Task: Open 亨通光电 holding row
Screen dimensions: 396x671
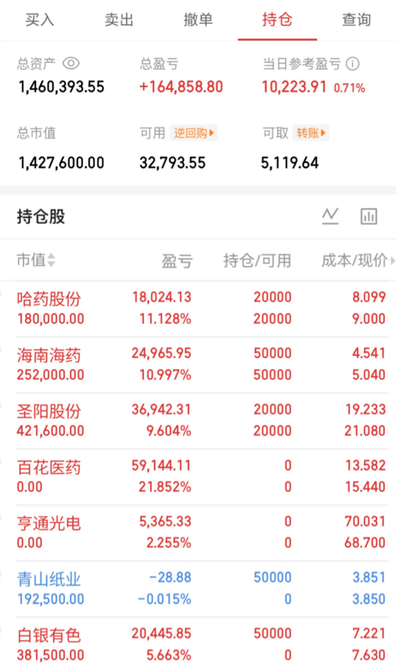Action: (x=198, y=532)
